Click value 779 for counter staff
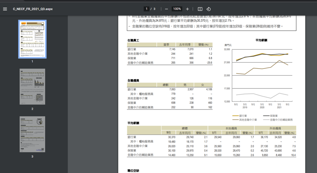The image size is (317, 173). [x=173, y=94]
